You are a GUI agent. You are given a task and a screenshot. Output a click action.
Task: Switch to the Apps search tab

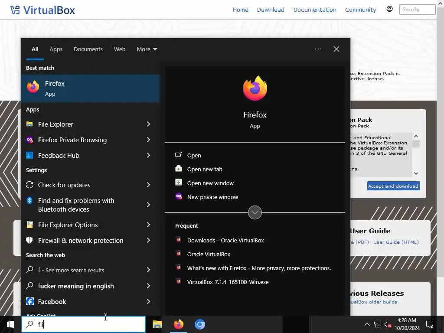click(x=56, y=49)
